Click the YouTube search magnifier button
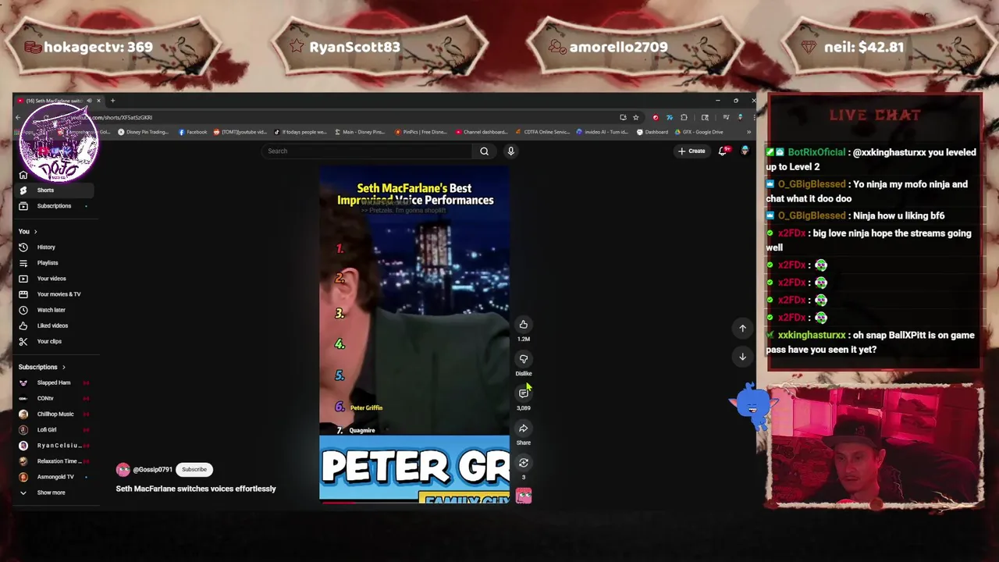This screenshot has height=562, width=999. pos(484,151)
